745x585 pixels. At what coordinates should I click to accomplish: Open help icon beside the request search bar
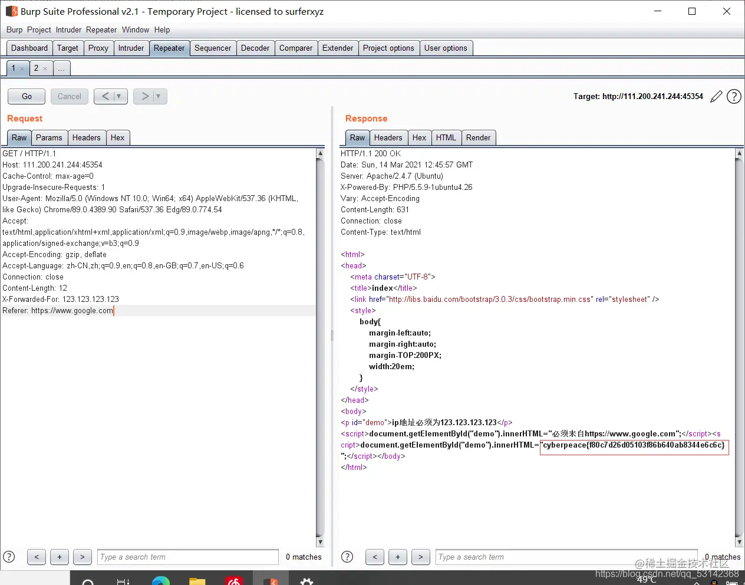click(9, 557)
